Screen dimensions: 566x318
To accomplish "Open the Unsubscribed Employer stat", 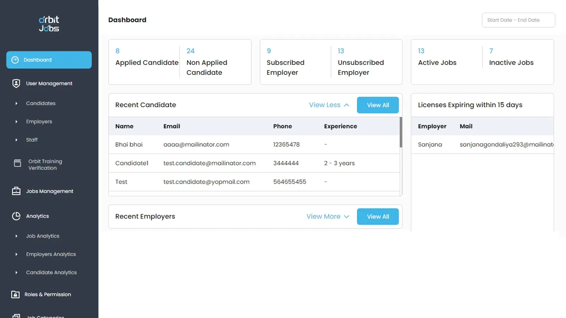I will [361, 62].
